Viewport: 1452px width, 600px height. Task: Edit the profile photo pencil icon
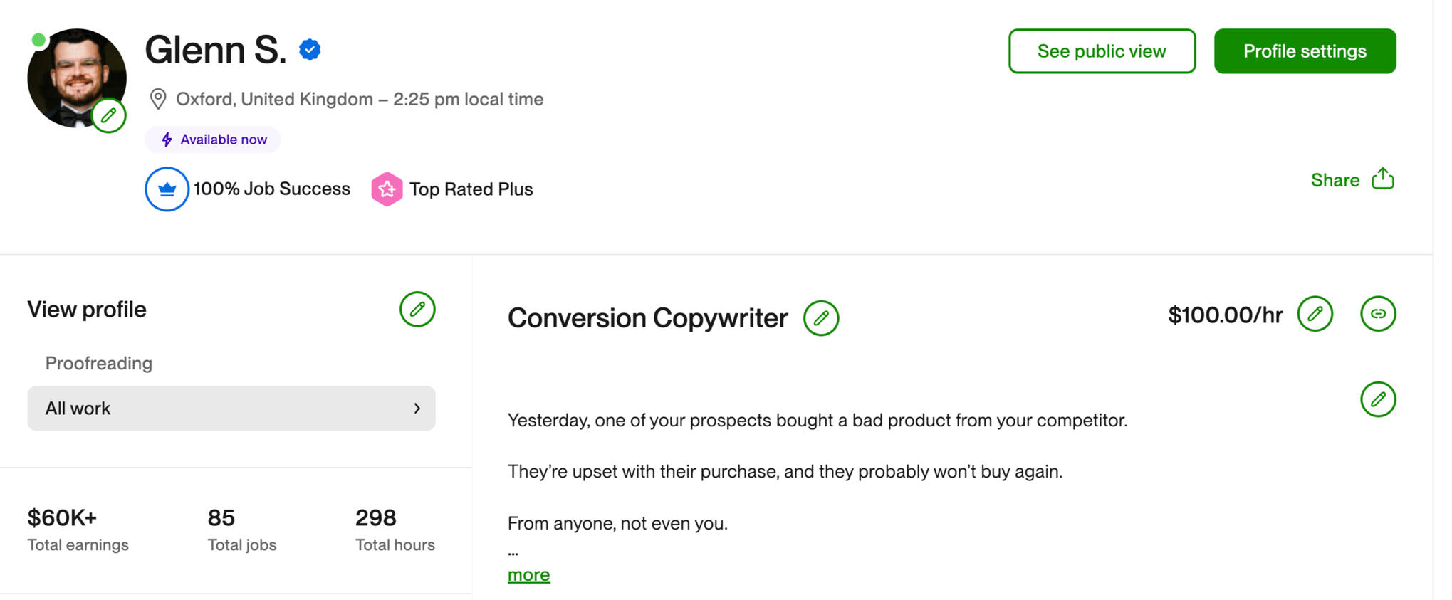coord(109,115)
